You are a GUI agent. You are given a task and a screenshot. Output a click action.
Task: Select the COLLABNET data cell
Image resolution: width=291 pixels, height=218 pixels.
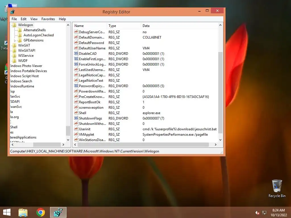[x=152, y=37]
